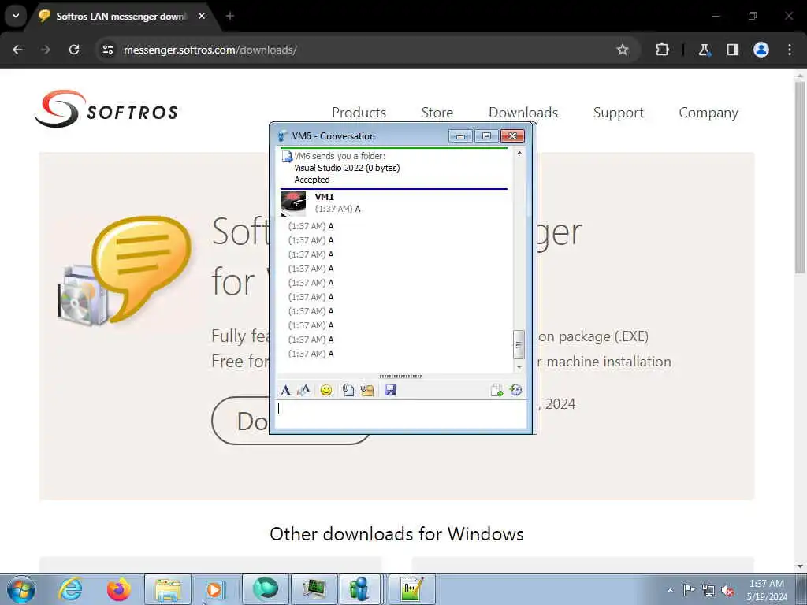Open the monitor-icon app in taskbar
This screenshot has width=807, height=605.
click(314, 589)
